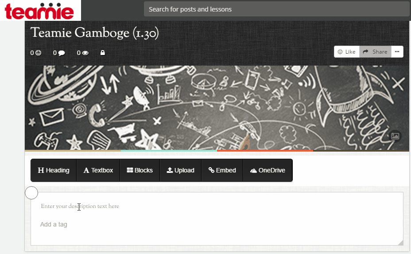Open the comments count bubble icon
Viewport: 411px width, 254px height.
62,53
